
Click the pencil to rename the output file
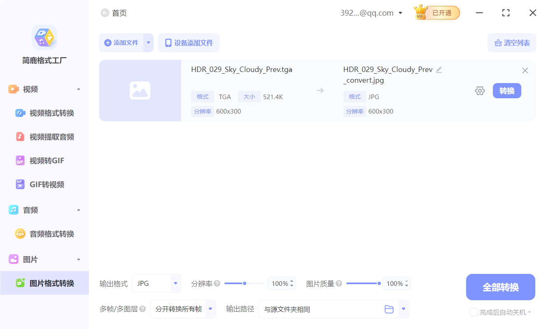pos(439,70)
